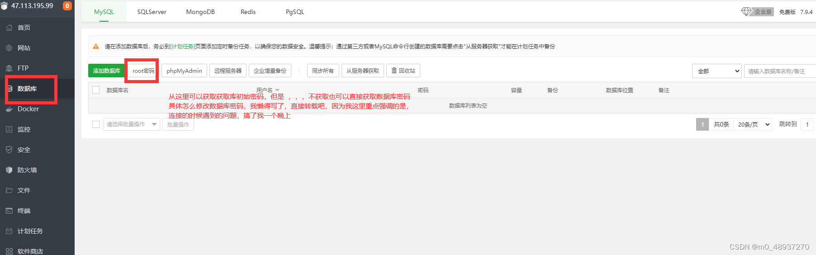Open the 软件商店 grid icon
Image resolution: width=816 pixels, height=255 pixels.
click(9, 251)
